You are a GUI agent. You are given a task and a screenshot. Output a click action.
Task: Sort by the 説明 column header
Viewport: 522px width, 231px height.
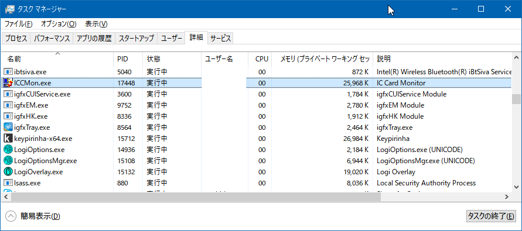pyautogui.click(x=442, y=59)
